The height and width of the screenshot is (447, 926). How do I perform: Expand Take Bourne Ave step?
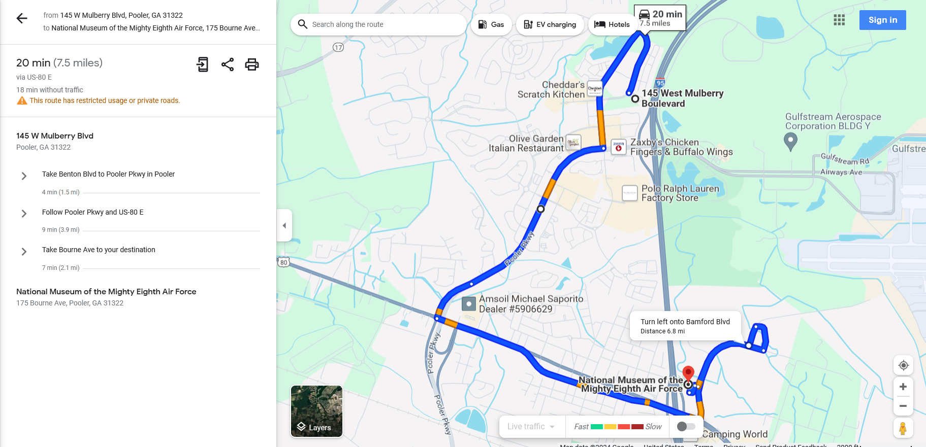[24, 252]
